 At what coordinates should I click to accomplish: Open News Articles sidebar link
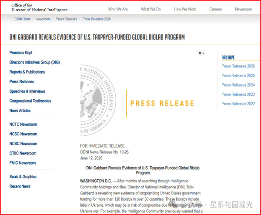tap(20, 111)
